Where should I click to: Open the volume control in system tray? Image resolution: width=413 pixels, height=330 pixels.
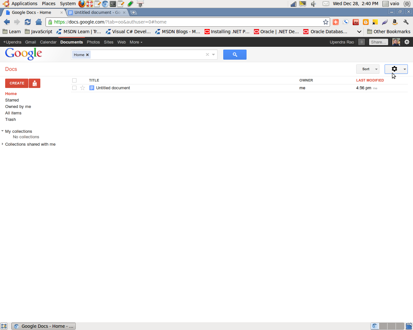coord(313,4)
